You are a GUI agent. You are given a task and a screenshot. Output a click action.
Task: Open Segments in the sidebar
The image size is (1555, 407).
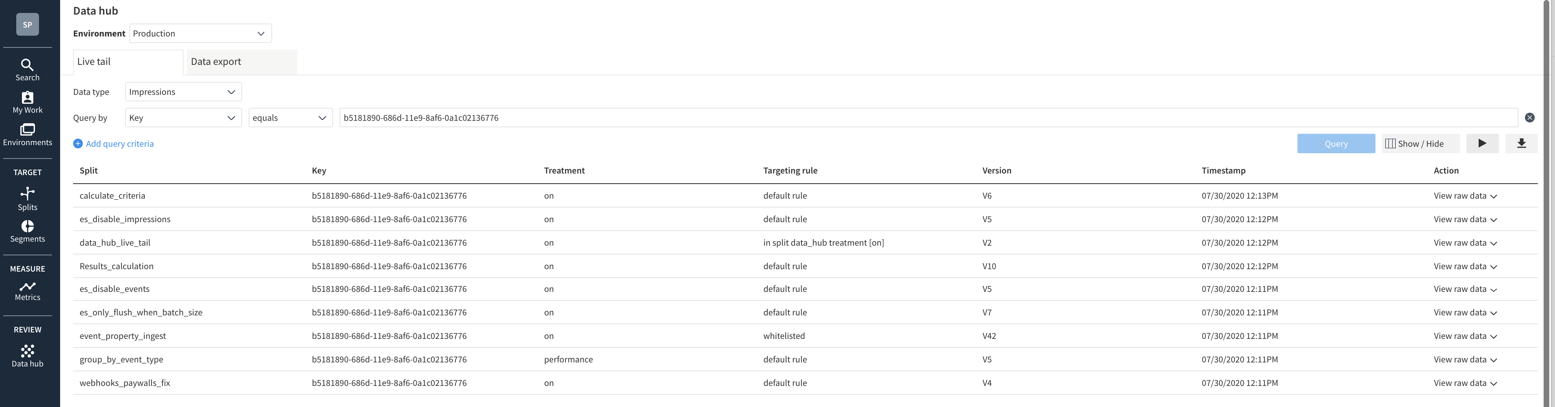coord(27,231)
